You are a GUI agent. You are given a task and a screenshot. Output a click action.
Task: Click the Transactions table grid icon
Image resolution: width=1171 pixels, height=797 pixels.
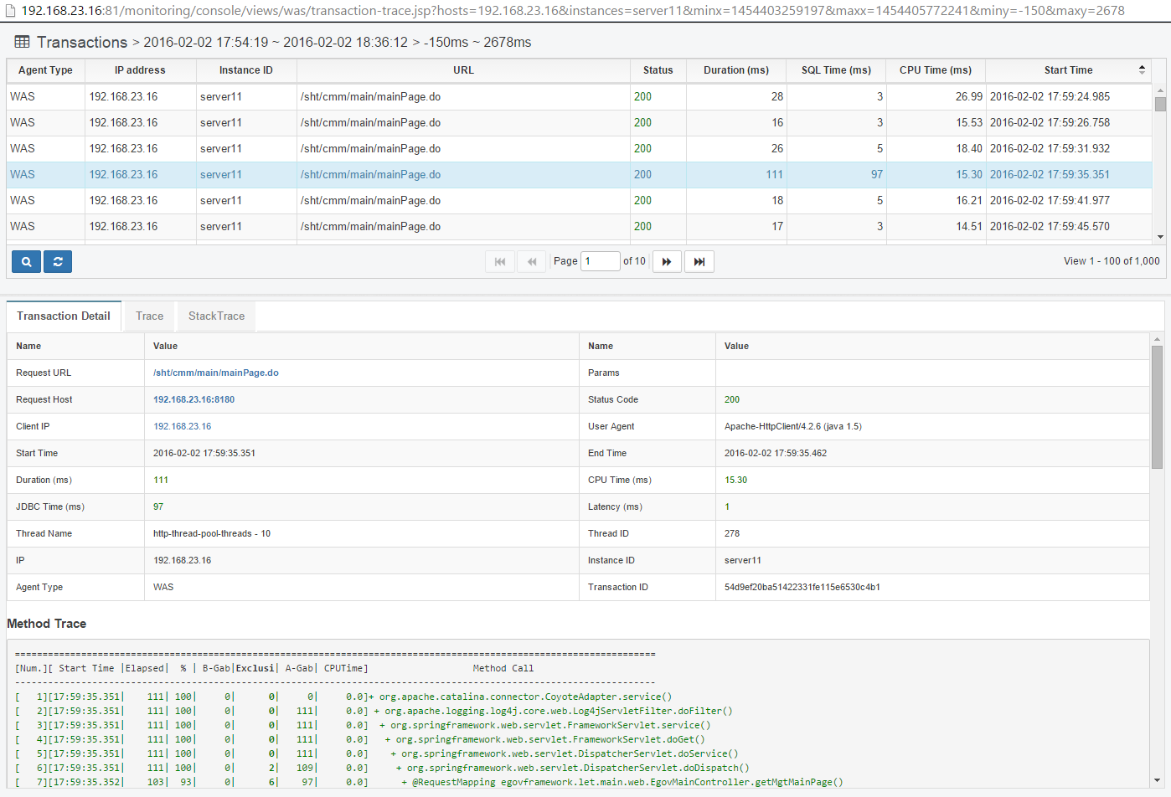coord(23,42)
